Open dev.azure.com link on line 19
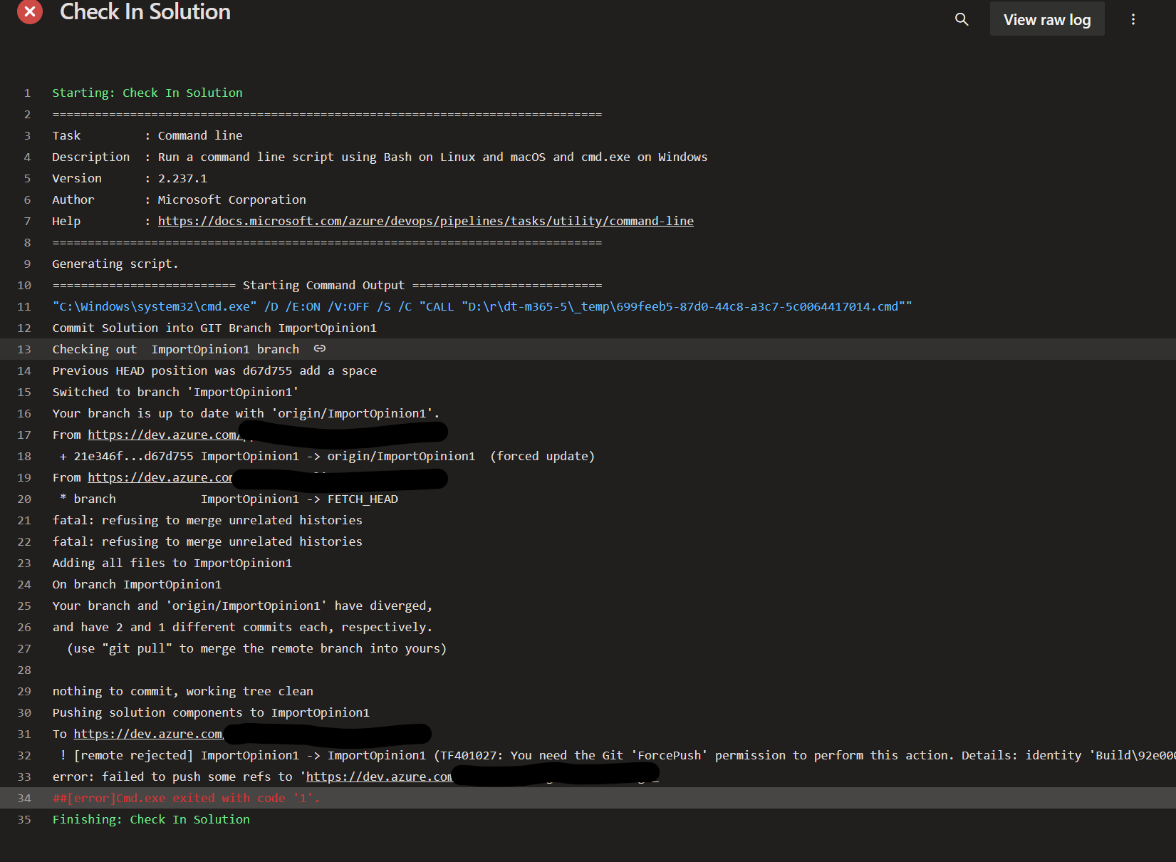Screen dimensions: 1176x862 point(160,477)
